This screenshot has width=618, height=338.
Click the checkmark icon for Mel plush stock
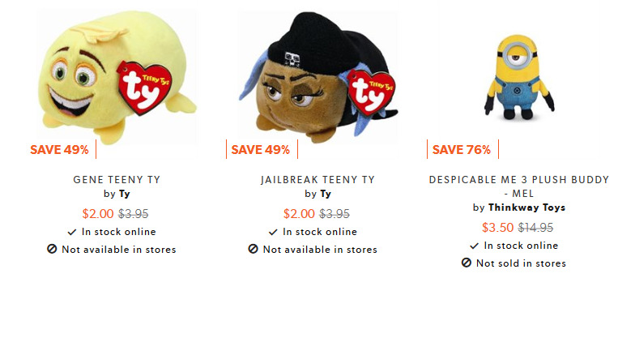click(474, 246)
